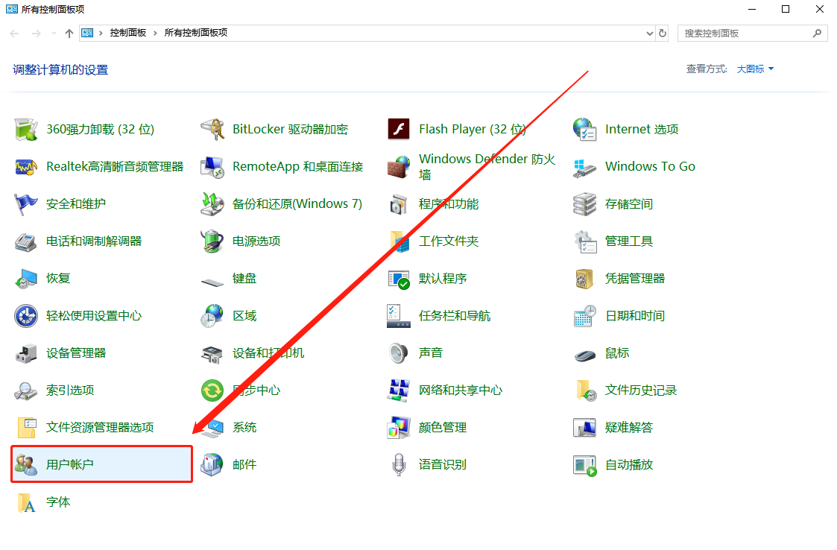Open the 大图标 view mode dropdown

(755, 69)
